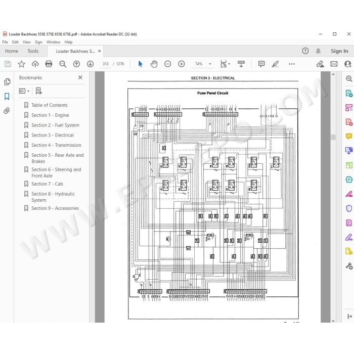Click the scrollbar up arrow
This screenshot has height=354, width=354.
[x=333, y=74]
